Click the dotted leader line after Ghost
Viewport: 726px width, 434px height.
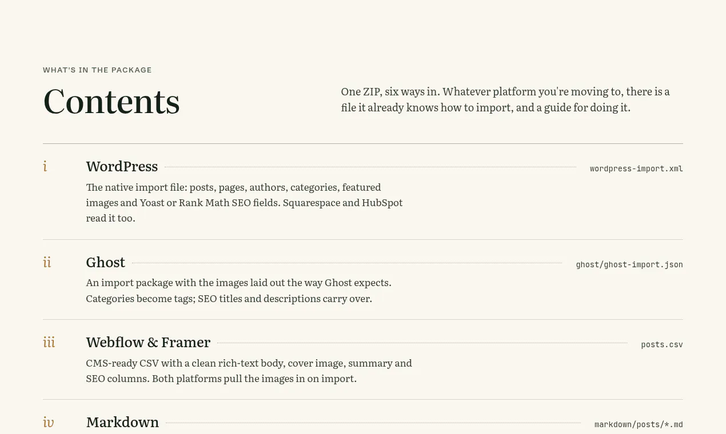[x=347, y=263]
